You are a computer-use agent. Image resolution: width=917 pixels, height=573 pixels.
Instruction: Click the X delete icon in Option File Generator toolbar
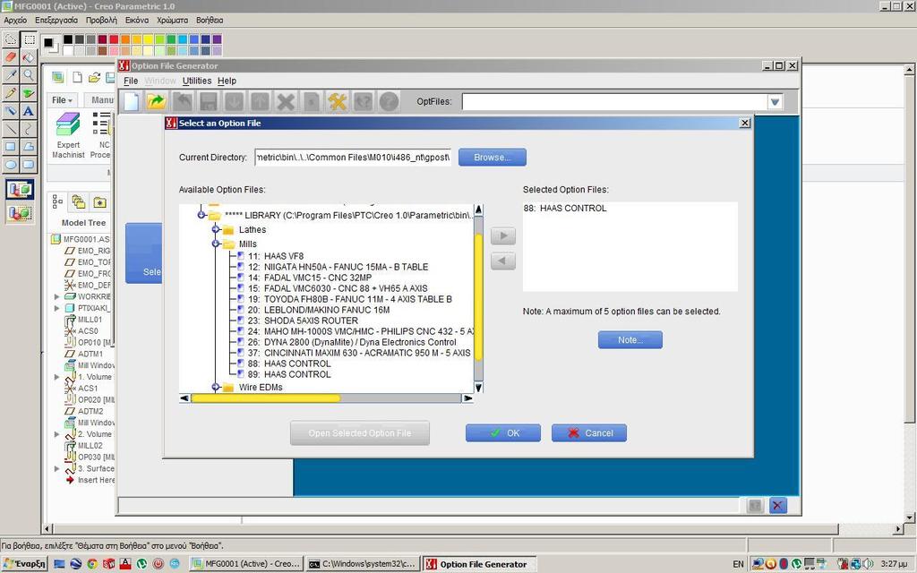[x=286, y=102]
